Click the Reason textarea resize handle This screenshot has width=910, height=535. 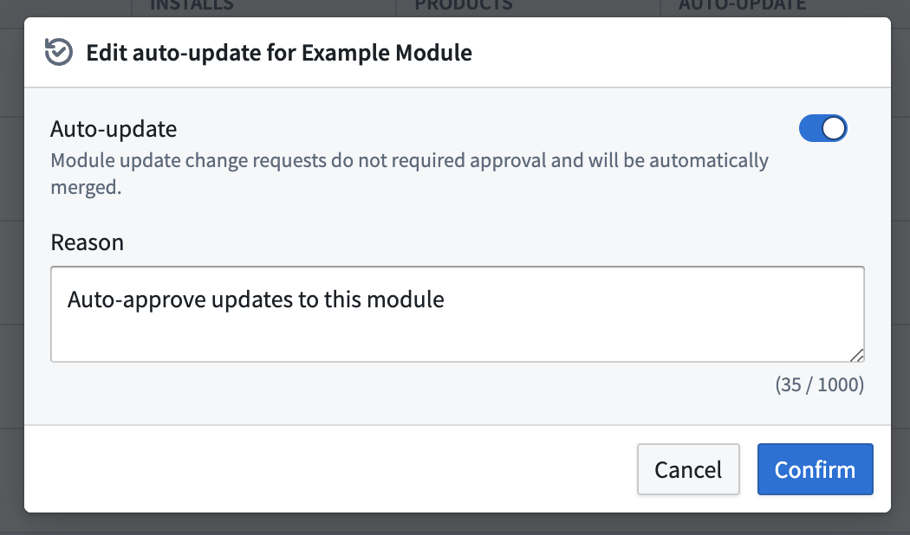point(857,354)
